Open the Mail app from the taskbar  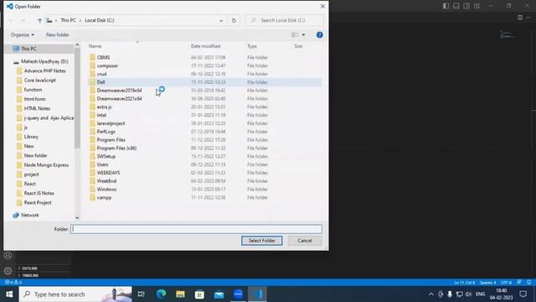click(219, 294)
